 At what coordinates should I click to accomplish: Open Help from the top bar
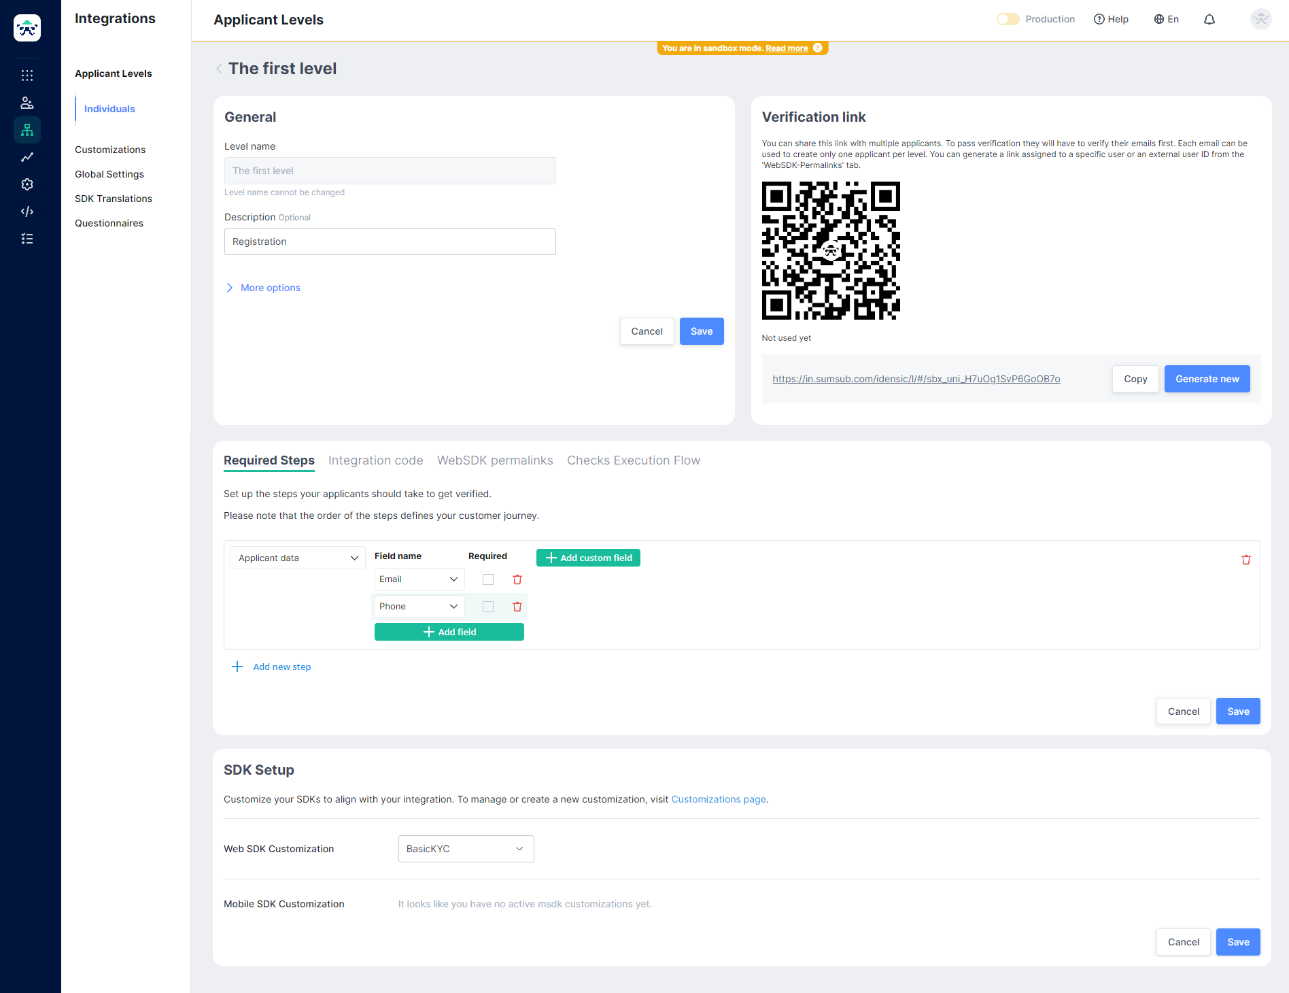tap(1111, 19)
